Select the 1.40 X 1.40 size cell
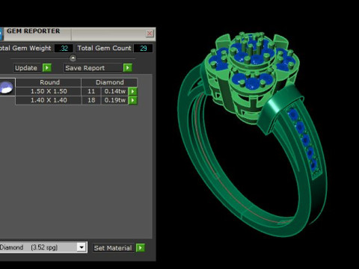The width and height of the screenshot is (359, 269). click(x=49, y=100)
